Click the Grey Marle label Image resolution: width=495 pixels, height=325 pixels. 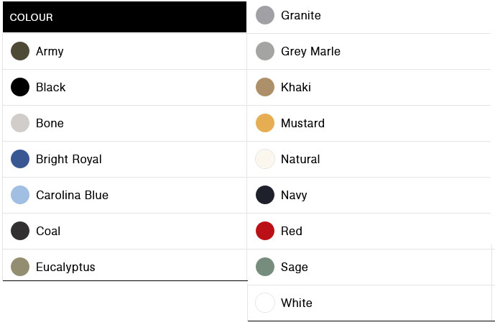point(310,51)
